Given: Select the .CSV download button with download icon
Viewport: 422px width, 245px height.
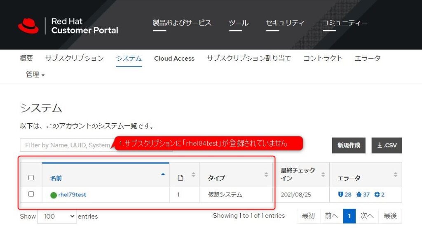Looking at the screenshot, I should tap(387, 145).
